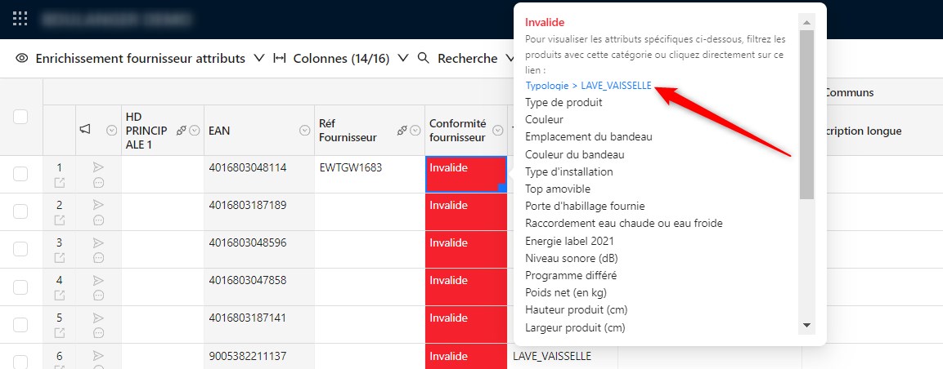The image size is (943, 369).
Task: Expand the Enrichissement fournisseur attributs view dropdown
Action: [x=259, y=59]
